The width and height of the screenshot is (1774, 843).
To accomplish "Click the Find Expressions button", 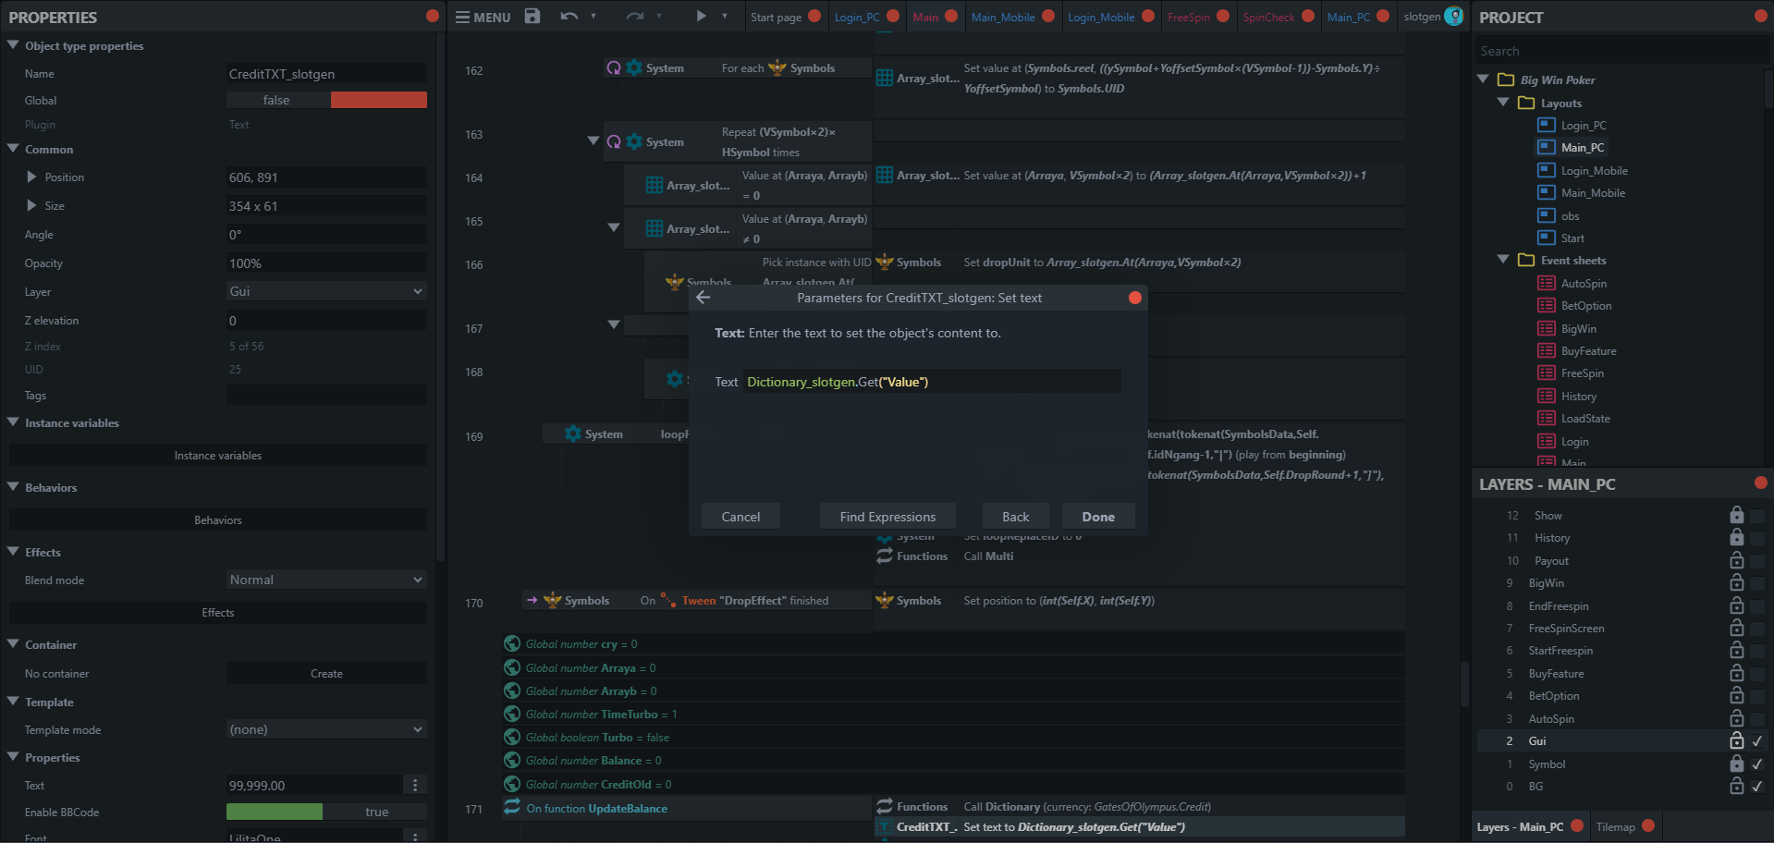I will pyautogui.click(x=887, y=517).
